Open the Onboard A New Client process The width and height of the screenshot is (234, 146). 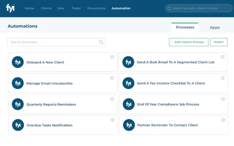(45, 62)
